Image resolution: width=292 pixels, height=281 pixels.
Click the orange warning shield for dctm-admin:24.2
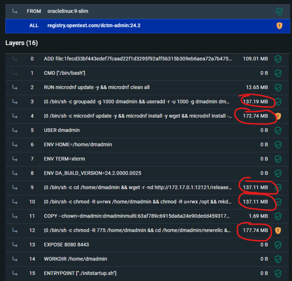279,26
